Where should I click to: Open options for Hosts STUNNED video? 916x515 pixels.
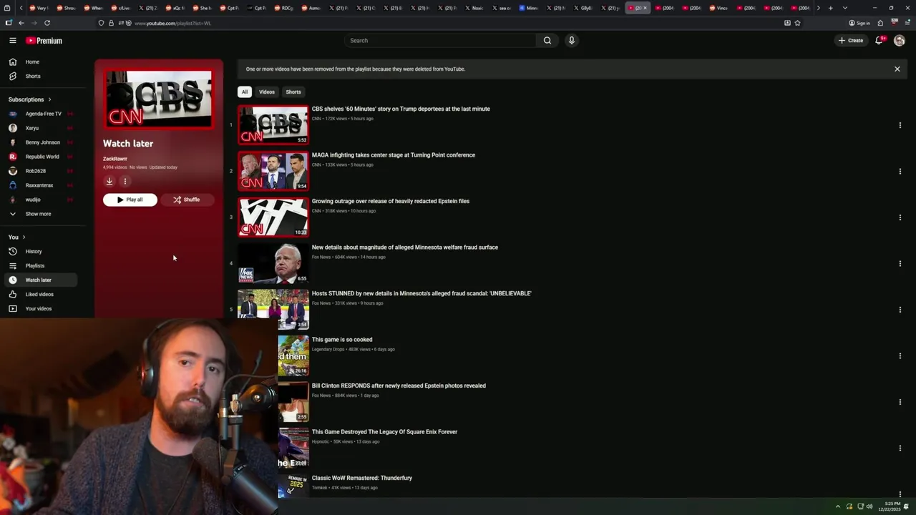pyautogui.click(x=900, y=310)
